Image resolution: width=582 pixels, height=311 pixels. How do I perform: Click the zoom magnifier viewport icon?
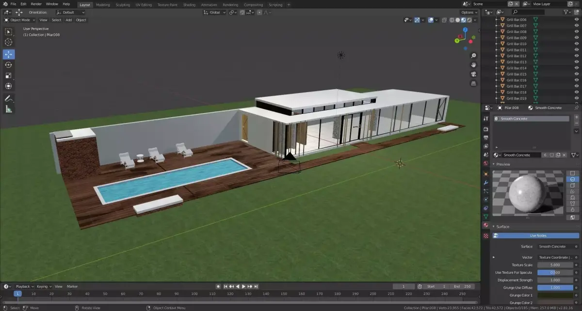point(473,56)
